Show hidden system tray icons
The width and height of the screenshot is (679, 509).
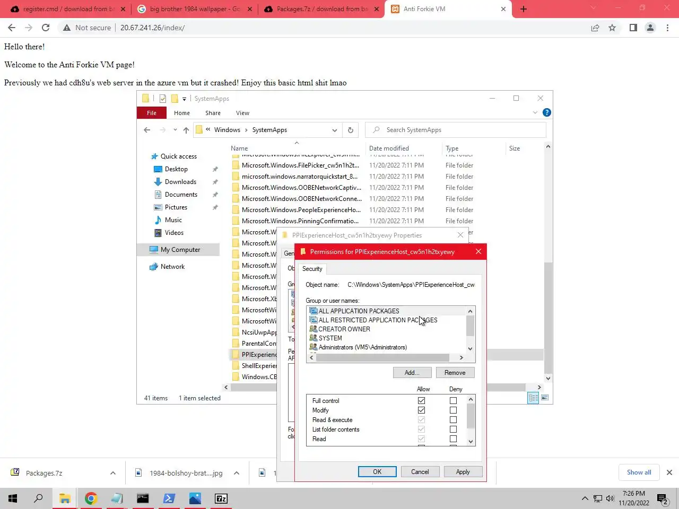click(585, 498)
